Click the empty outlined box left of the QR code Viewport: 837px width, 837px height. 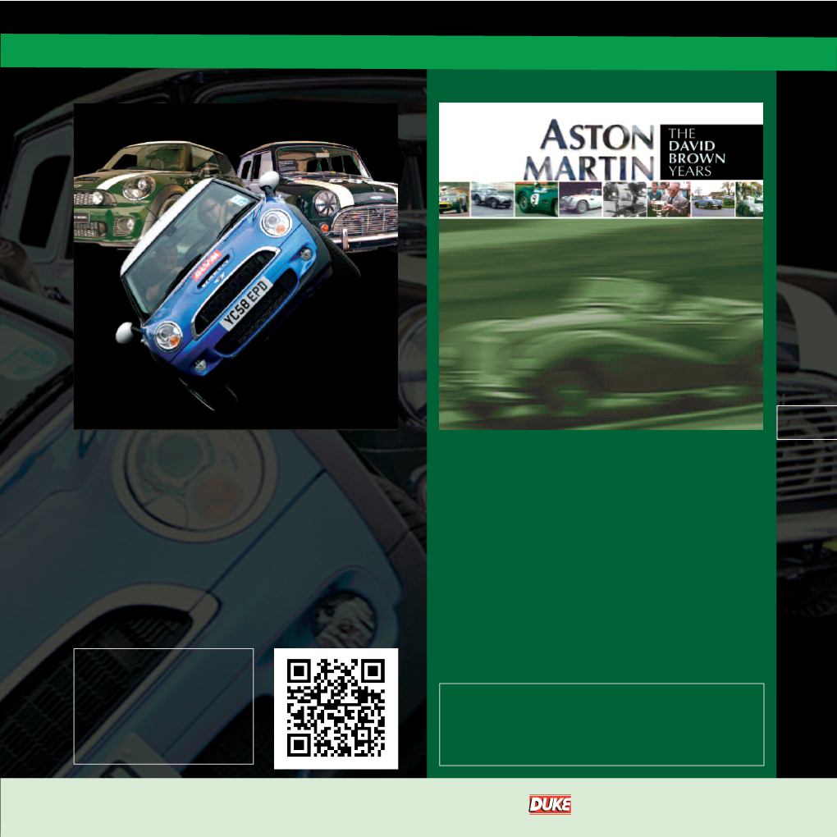(163, 707)
